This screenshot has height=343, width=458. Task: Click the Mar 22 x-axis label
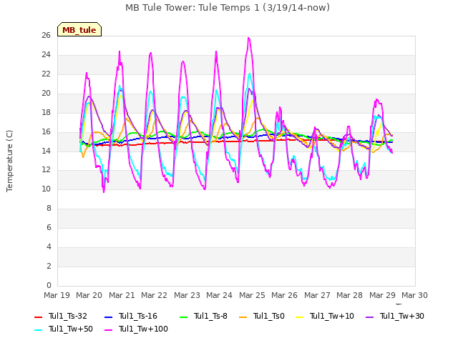pyautogui.click(x=155, y=295)
